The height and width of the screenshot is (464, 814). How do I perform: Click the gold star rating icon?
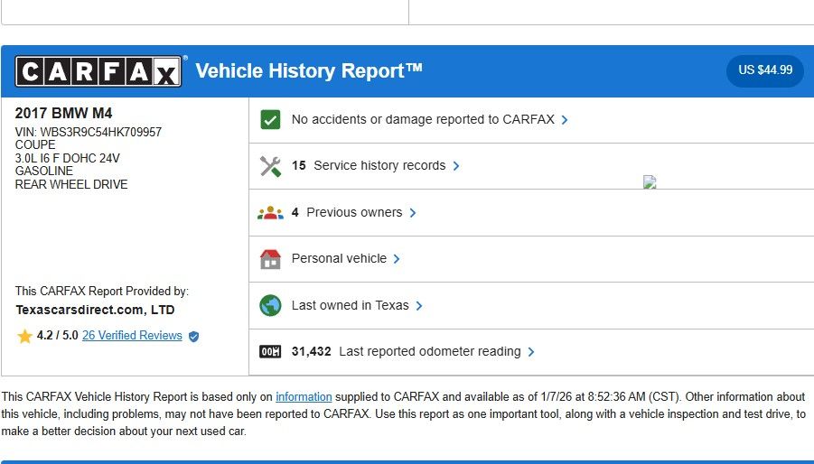pyautogui.click(x=24, y=336)
